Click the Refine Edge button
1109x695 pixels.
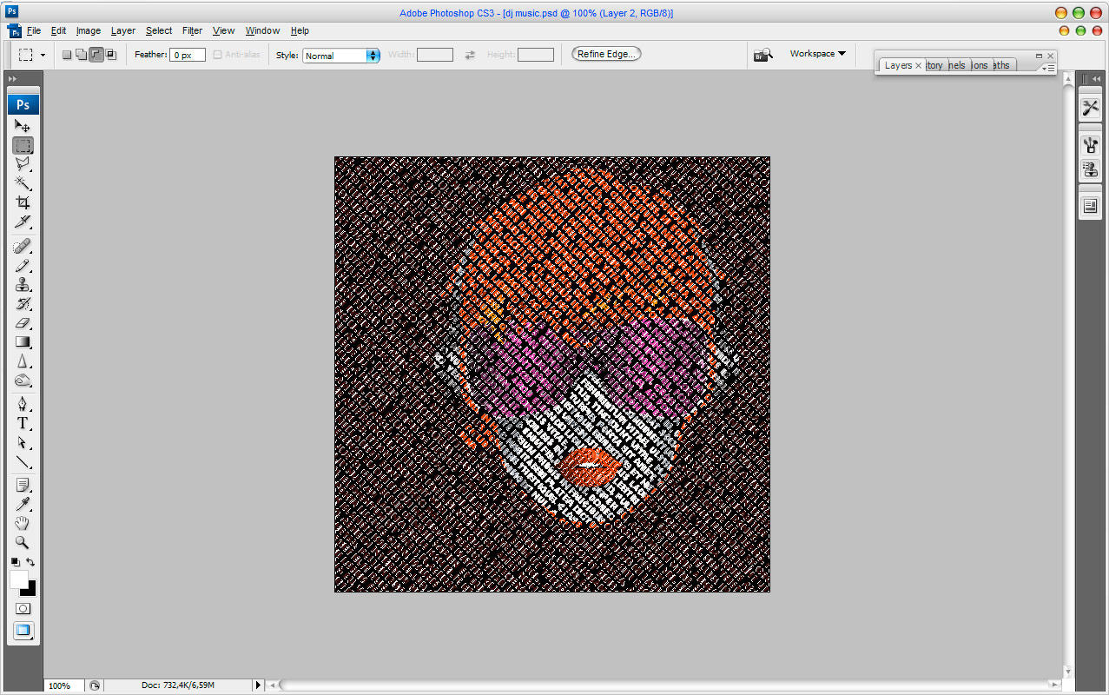[606, 54]
